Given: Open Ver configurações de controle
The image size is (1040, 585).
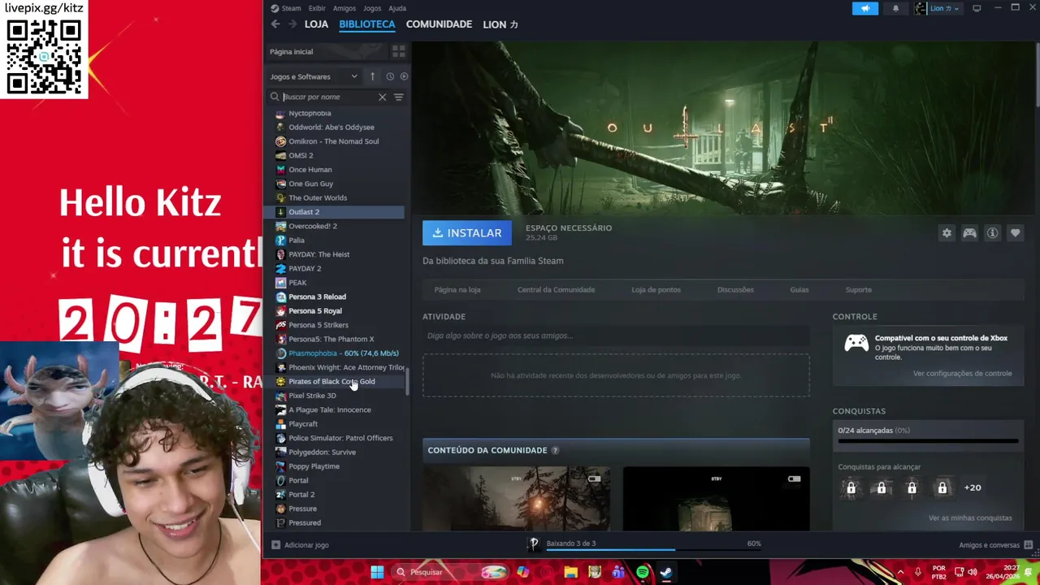Looking at the screenshot, I should [x=962, y=374].
